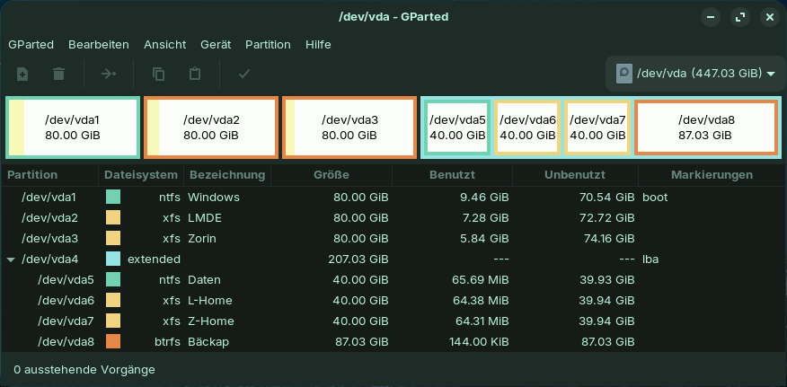Select the /dev/vda2 row in partition list
This screenshot has width=787, height=387.
click(x=393, y=218)
